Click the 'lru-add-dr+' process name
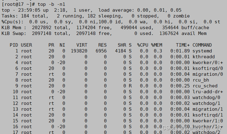Viewport: 227px width, 134px height. click(208, 92)
